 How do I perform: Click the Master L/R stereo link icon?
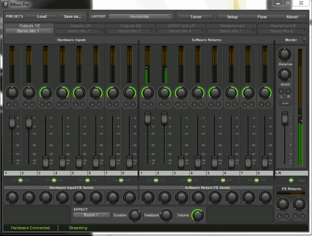coord(291,180)
